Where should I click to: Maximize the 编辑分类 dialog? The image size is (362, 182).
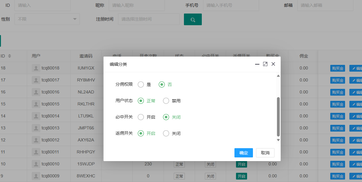(265, 64)
